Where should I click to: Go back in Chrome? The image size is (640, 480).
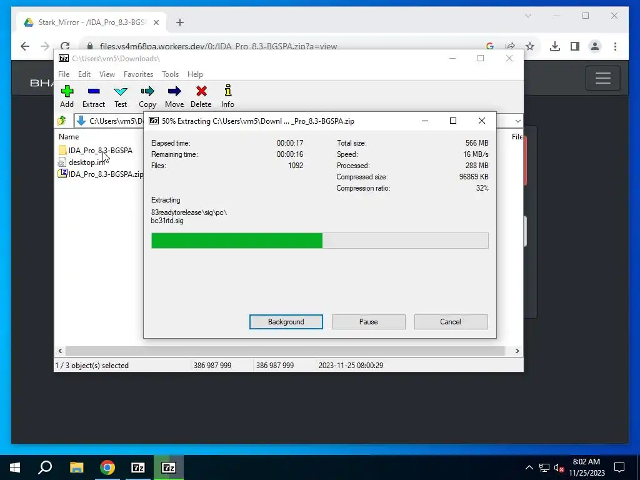pos(25,46)
